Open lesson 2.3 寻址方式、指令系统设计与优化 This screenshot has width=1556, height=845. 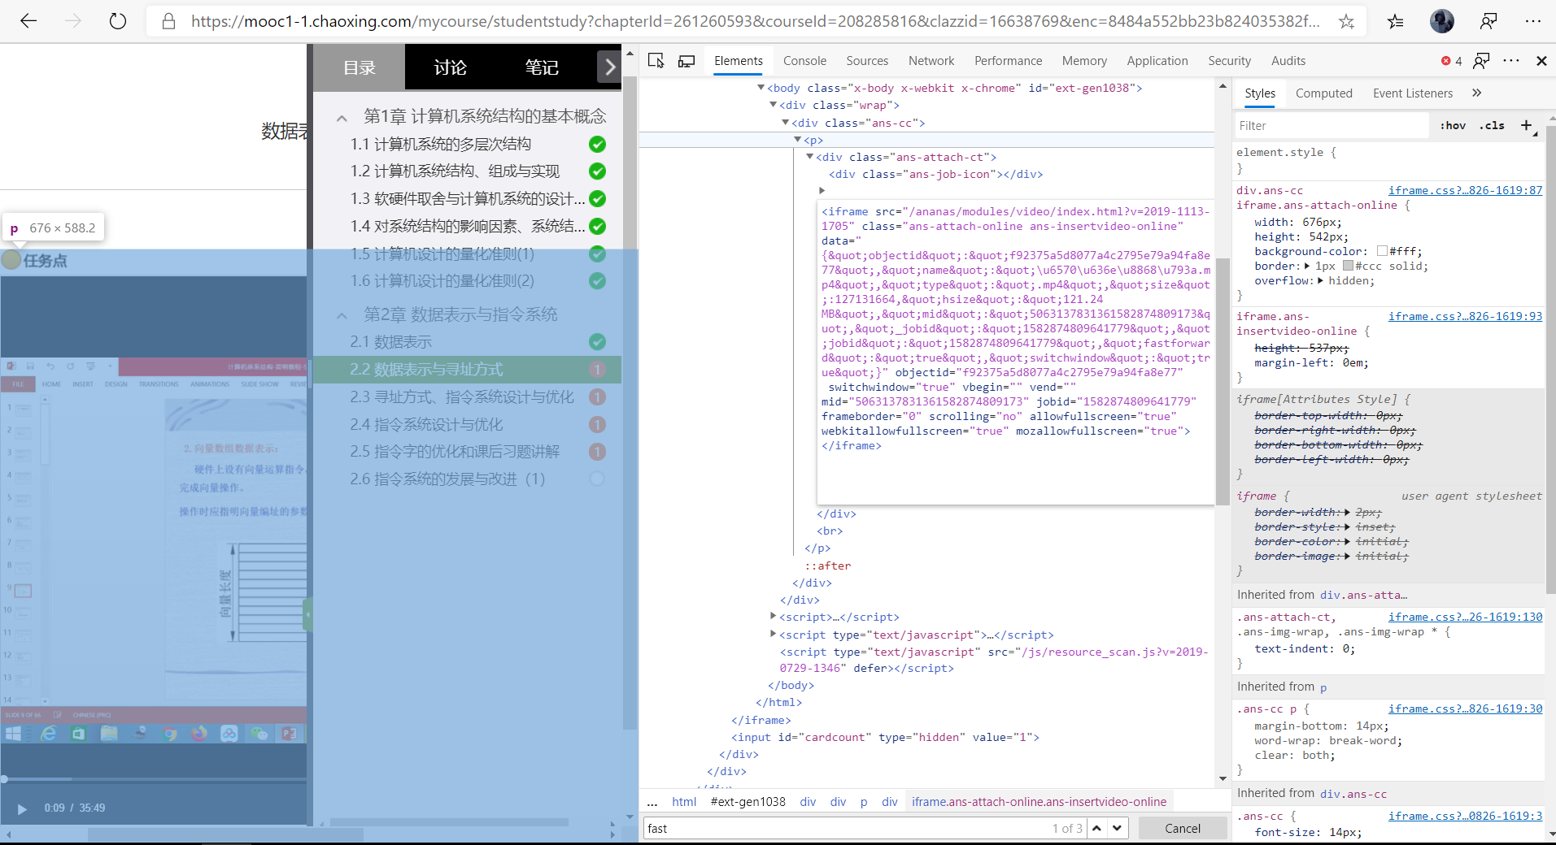pyautogui.click(x=462, y=397)
